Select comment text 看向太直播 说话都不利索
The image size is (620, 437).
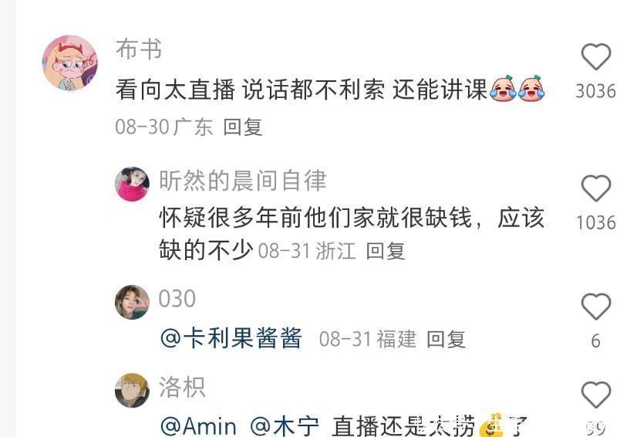[250, 90]
